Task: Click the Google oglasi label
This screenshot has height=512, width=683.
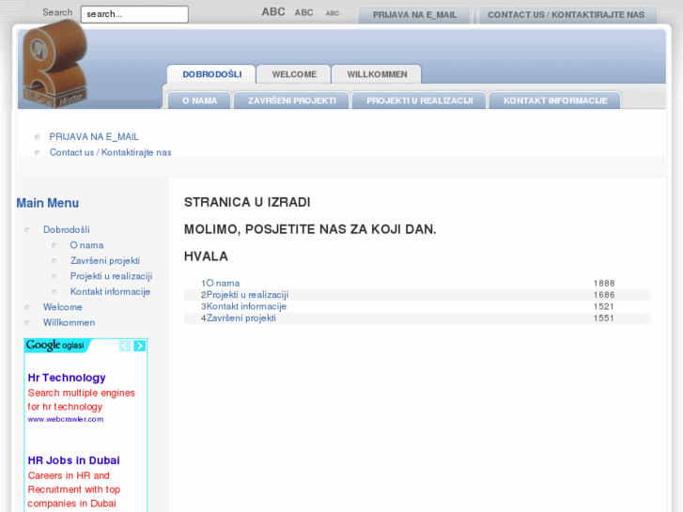Action: pyautogui.click(x=55, y=346)
